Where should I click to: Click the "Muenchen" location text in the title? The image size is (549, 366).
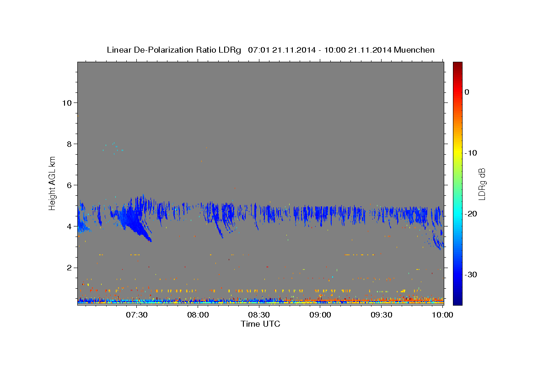414,50
